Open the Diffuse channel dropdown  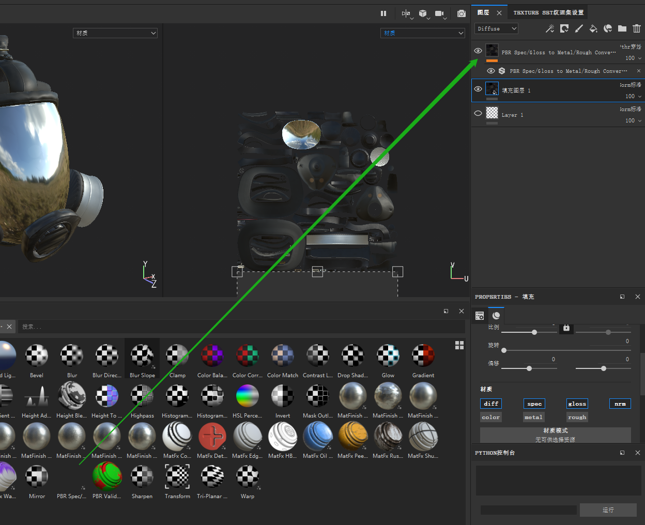click(x=496, y=28)
